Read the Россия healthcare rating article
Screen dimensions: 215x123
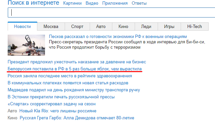click(70, 76)
